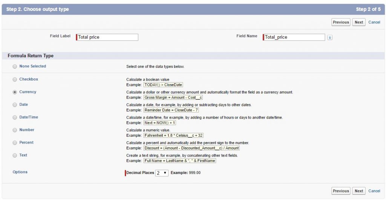Select the Date/Time radio button
Image resolution: width=386 pixels, height=200 pixels.
tap(15, 118)
